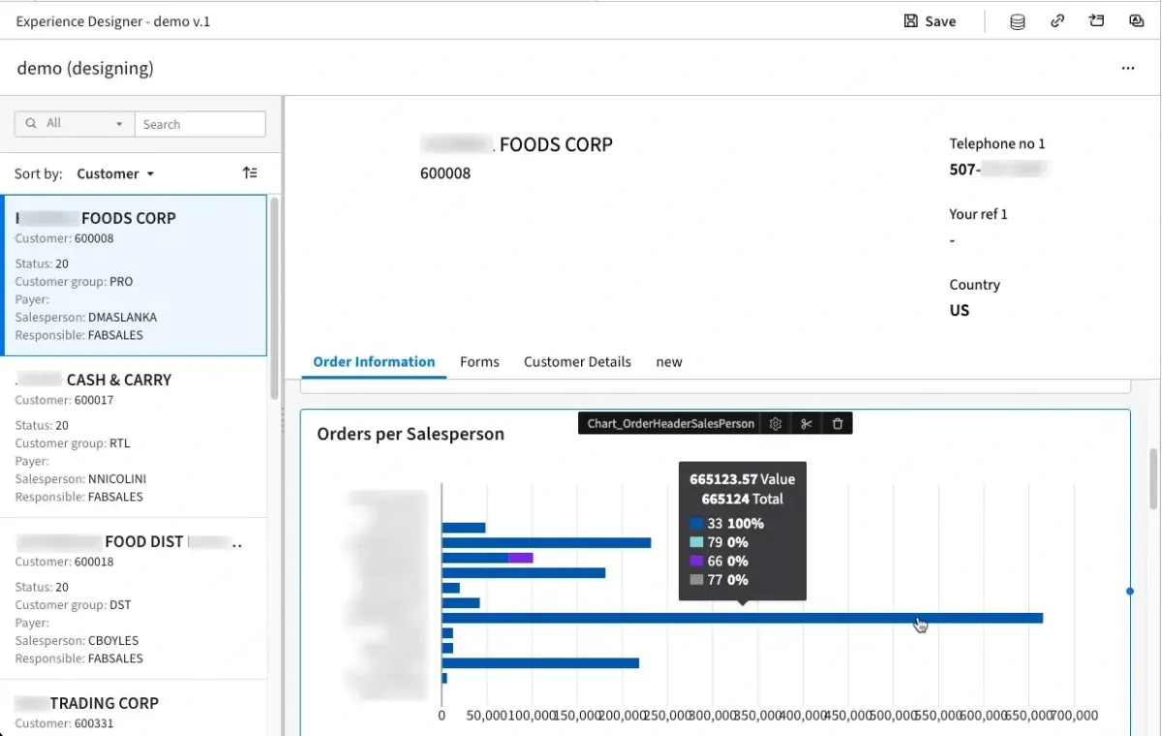Click the Country value US

tap(960, 311)
